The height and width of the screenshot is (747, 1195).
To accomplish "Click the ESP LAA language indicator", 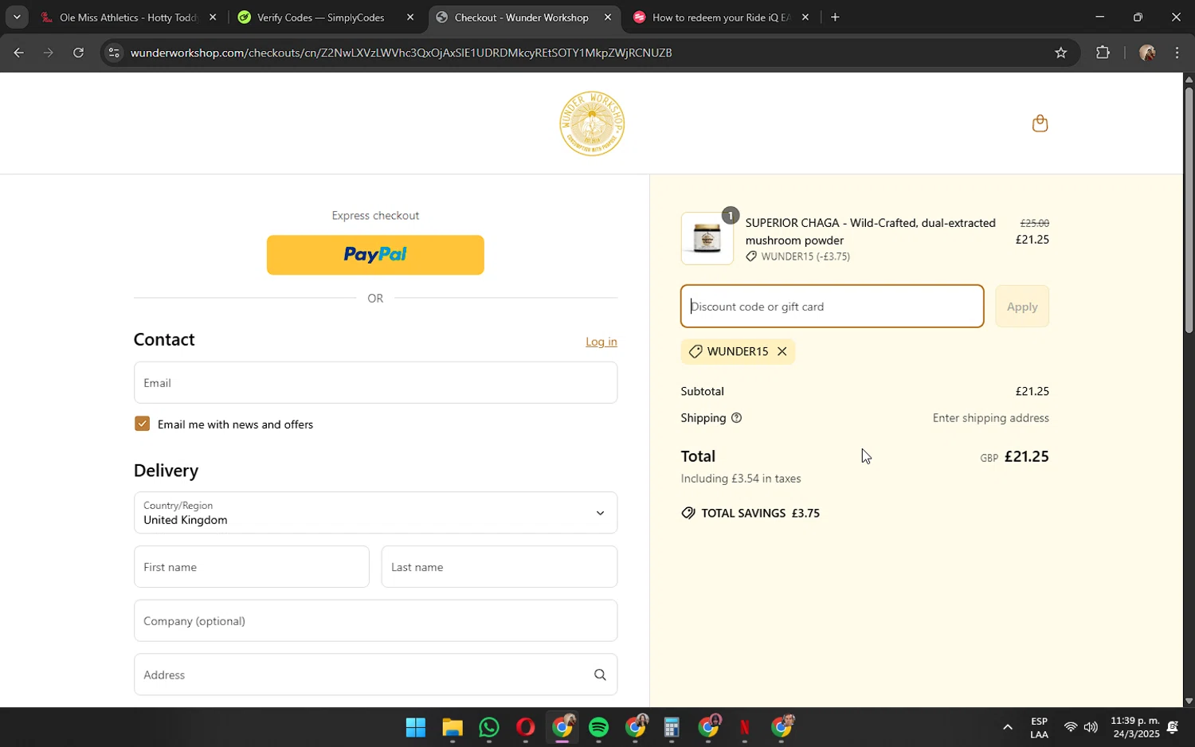I will [x=1039, y=728].
